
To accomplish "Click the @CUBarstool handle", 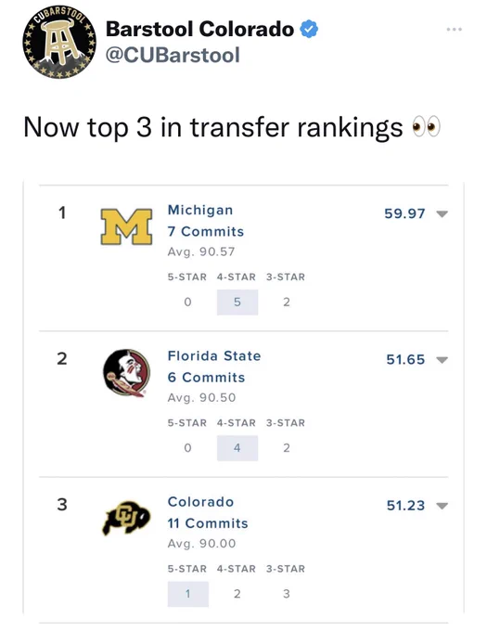I will pos(173,55).
